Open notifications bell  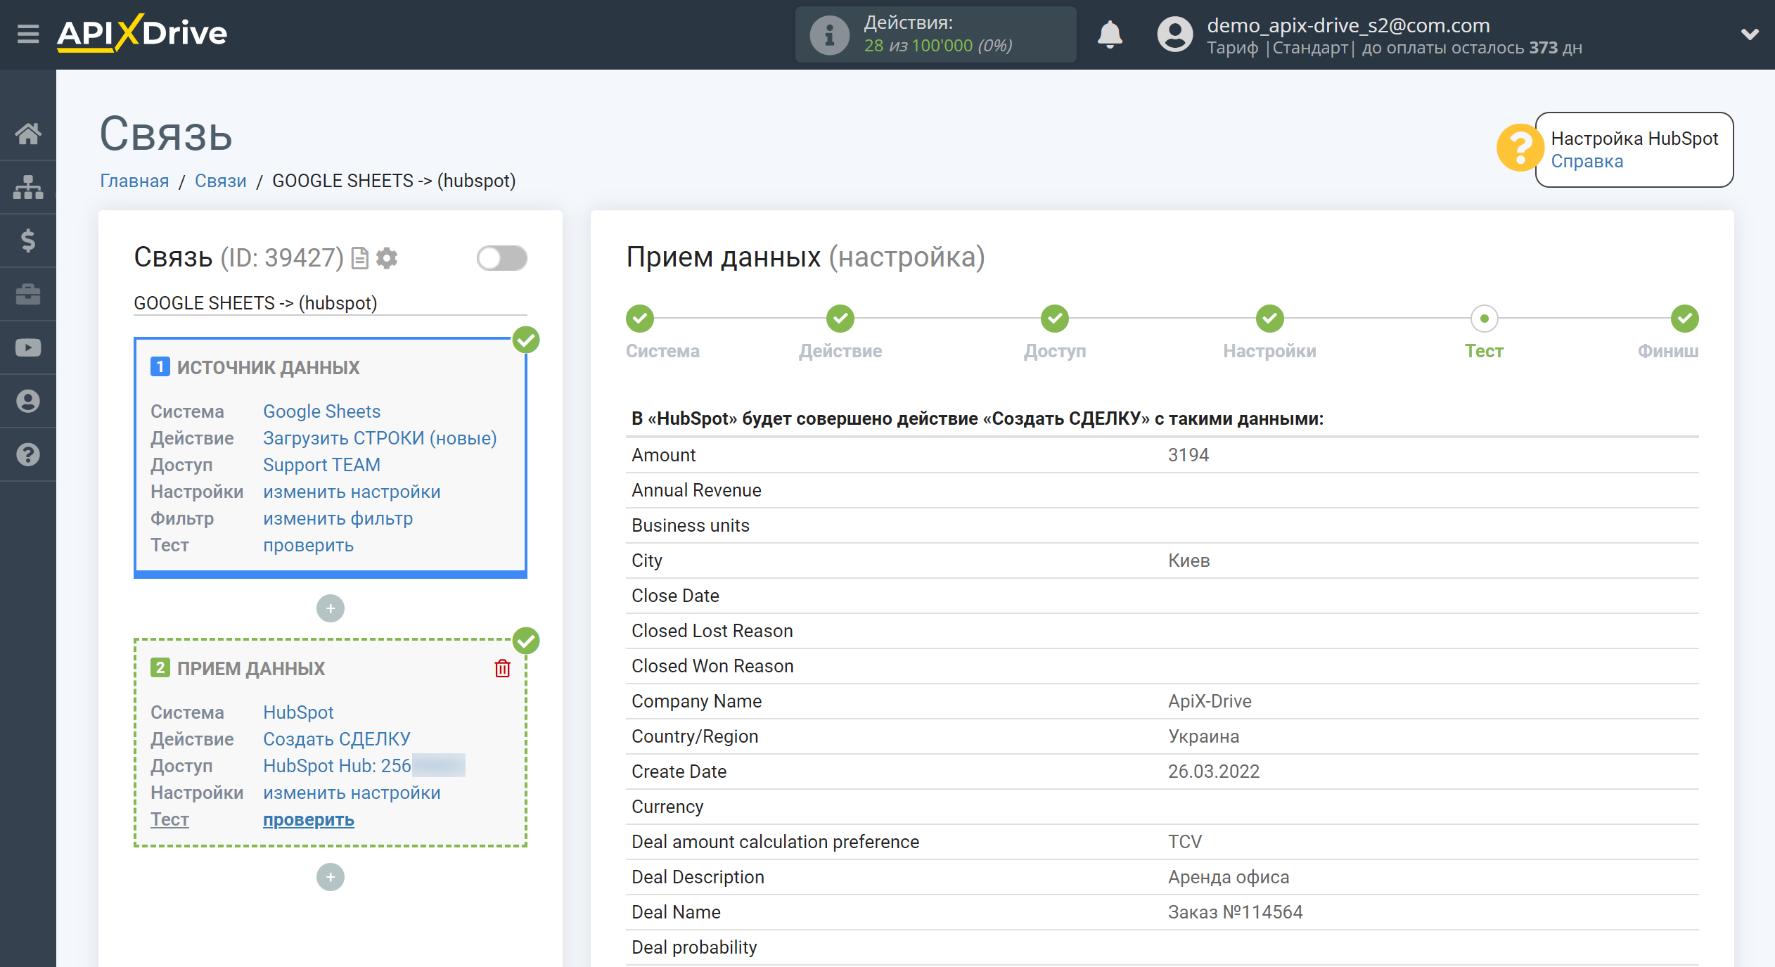tap(1110, 34)
